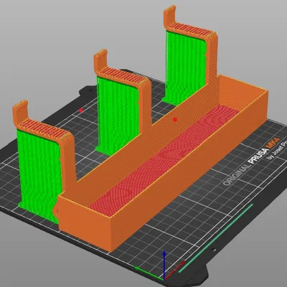Select the red dot on the print bed
This screenshot has height=287, width=287.
click(x=81, y=110)
